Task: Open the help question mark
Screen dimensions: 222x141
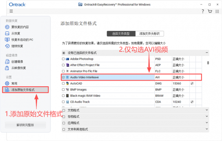Action: 203,11
